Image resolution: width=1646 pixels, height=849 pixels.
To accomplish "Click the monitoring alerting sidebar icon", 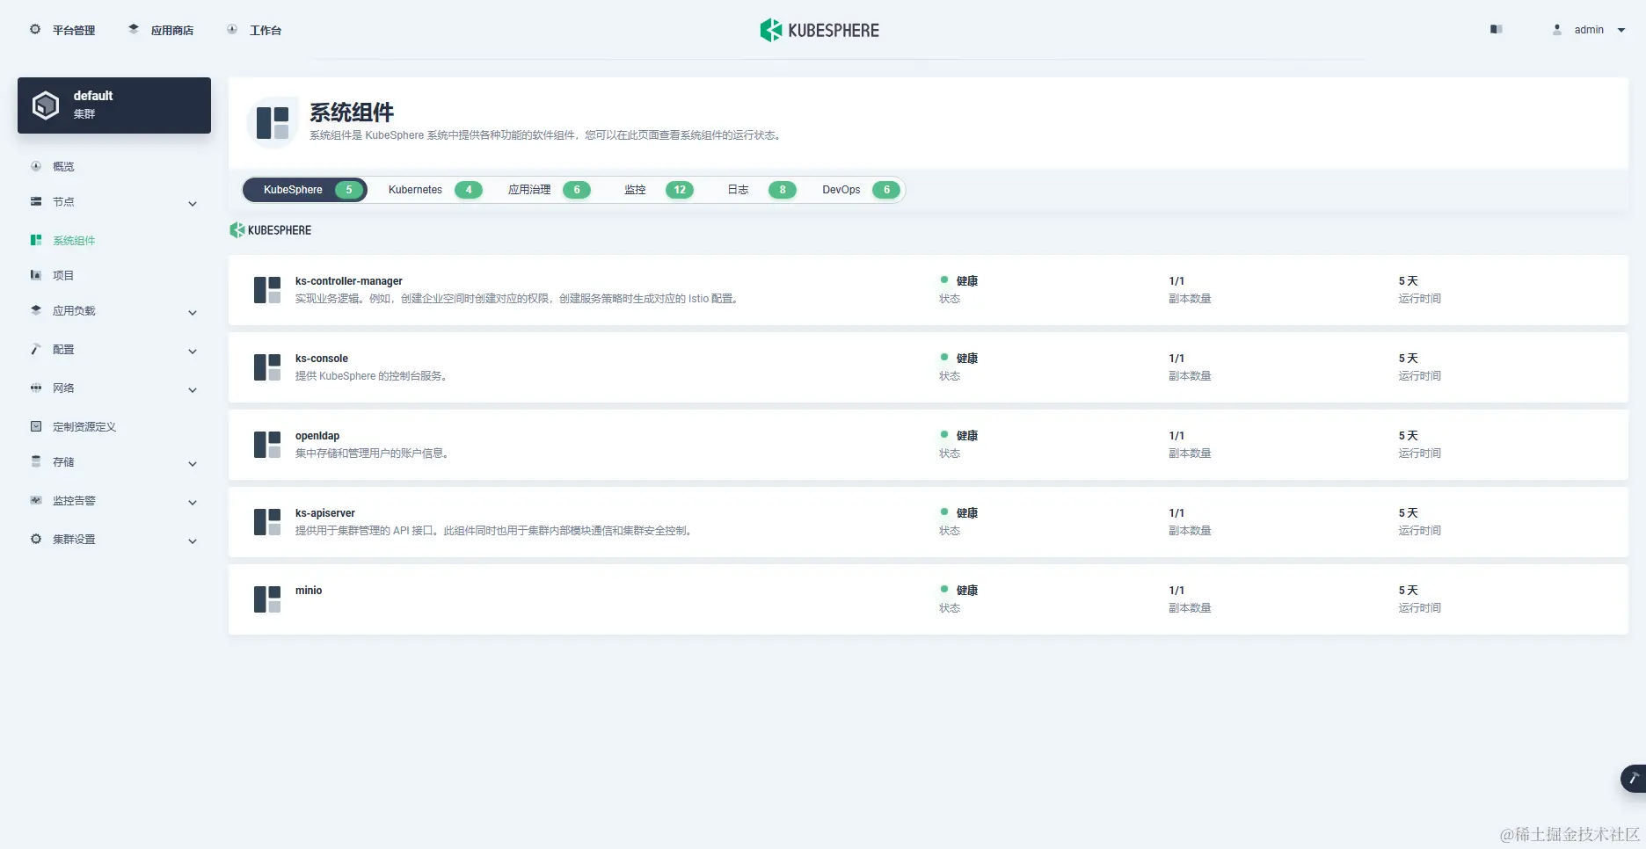I will (x=36, y=500).
